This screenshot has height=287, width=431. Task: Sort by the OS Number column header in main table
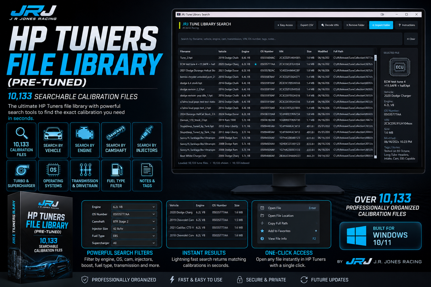[267, 51]
